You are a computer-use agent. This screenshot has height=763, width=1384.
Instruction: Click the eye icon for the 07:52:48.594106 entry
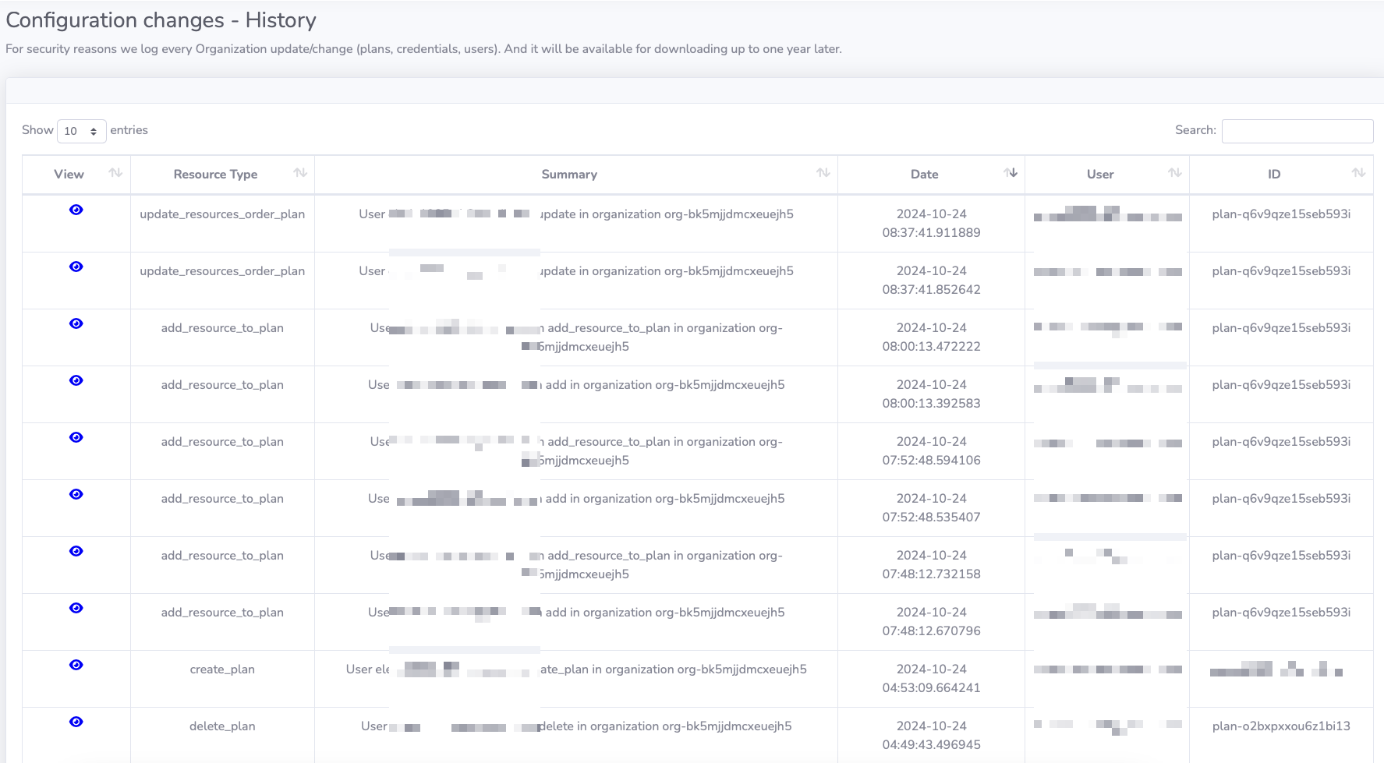point(76,437)
